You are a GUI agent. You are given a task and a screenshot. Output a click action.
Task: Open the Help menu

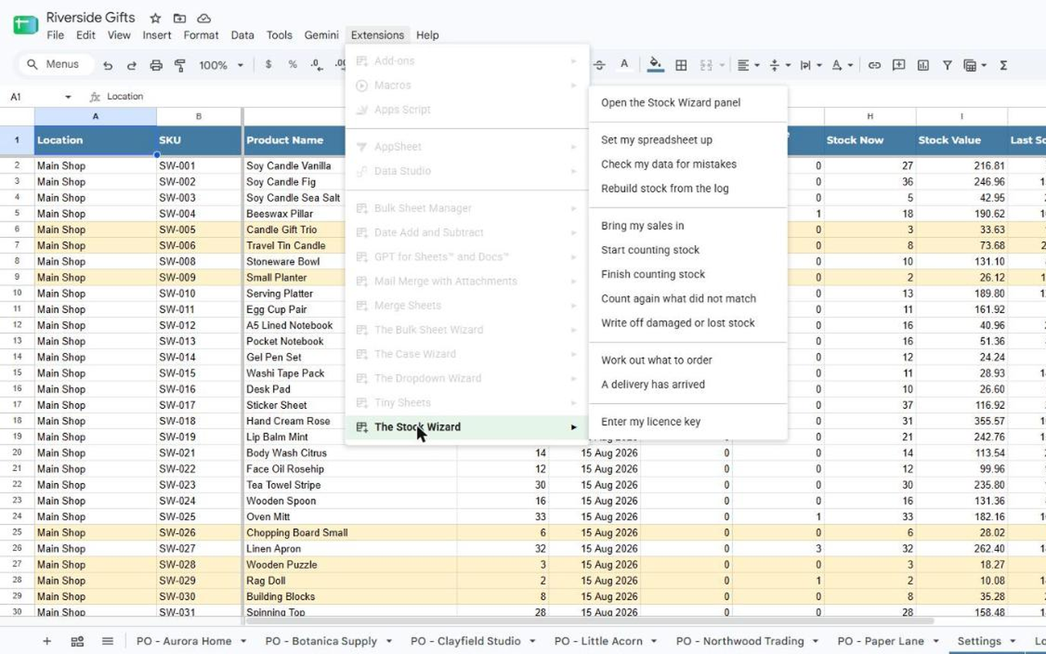point(427,35)
